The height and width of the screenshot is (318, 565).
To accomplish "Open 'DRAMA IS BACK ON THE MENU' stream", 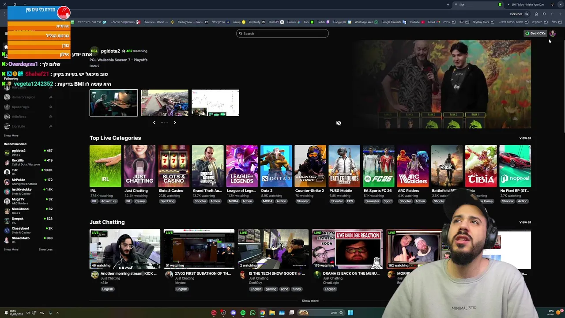I will (x=347, y=249).
